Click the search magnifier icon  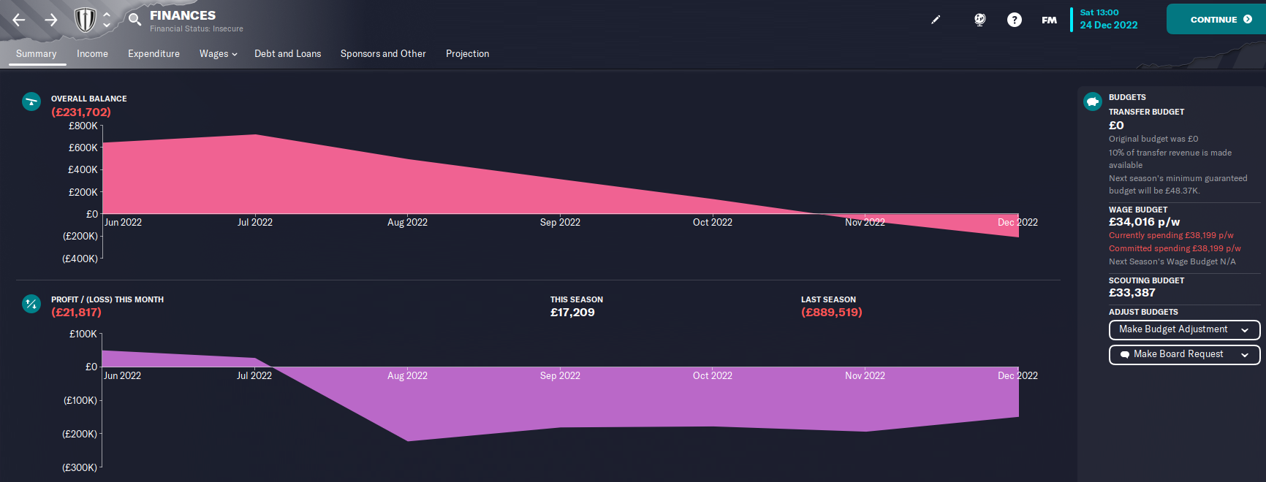tap(134, 20)
